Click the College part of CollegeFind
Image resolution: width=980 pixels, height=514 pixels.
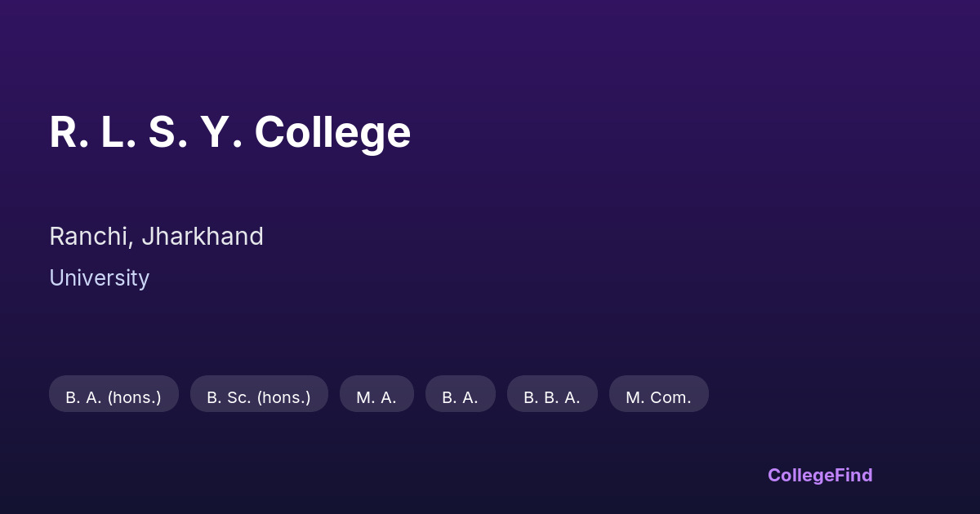click(800, 475)
